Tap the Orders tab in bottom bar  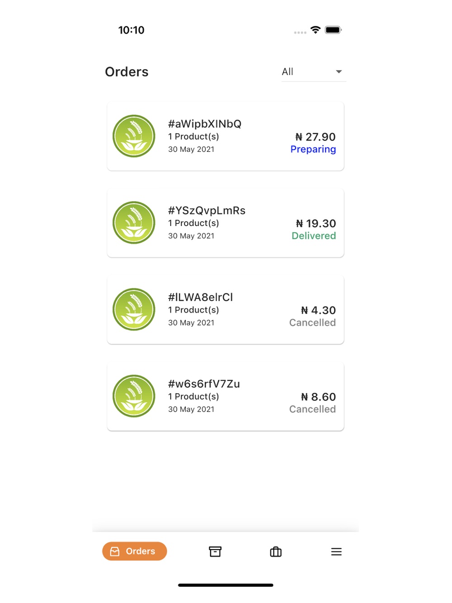(x=135, y=551)
